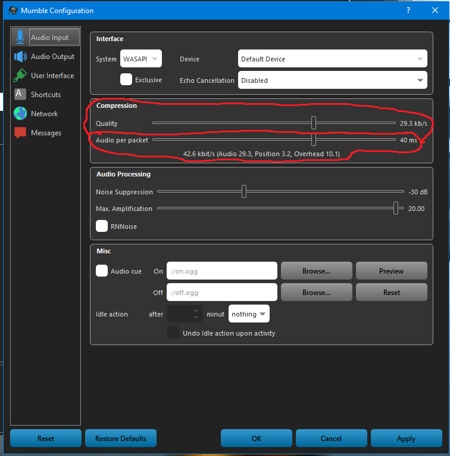The image size is (450, 456).
Task: Decrease idle minutes with the down arrow
Action: pyautogui.click(x=195, y=317)
